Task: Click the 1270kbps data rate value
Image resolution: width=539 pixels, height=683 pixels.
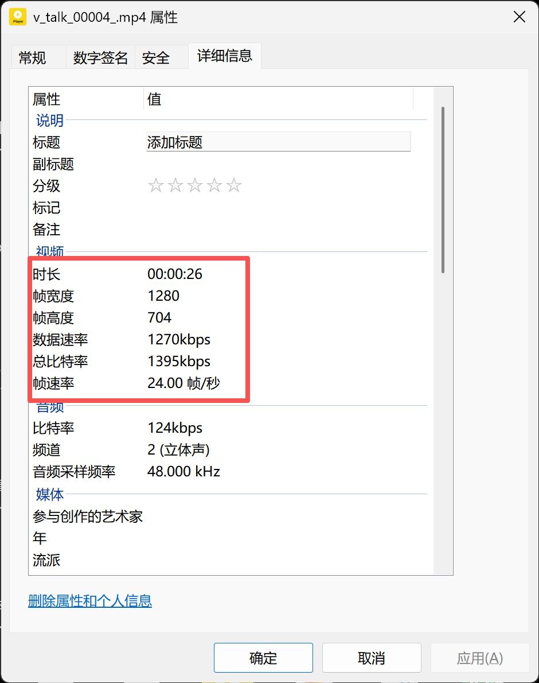Action: click(x=179, y=339)
